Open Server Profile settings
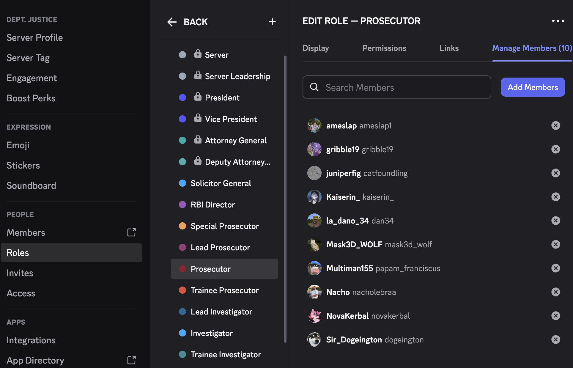 click(35, 37)
